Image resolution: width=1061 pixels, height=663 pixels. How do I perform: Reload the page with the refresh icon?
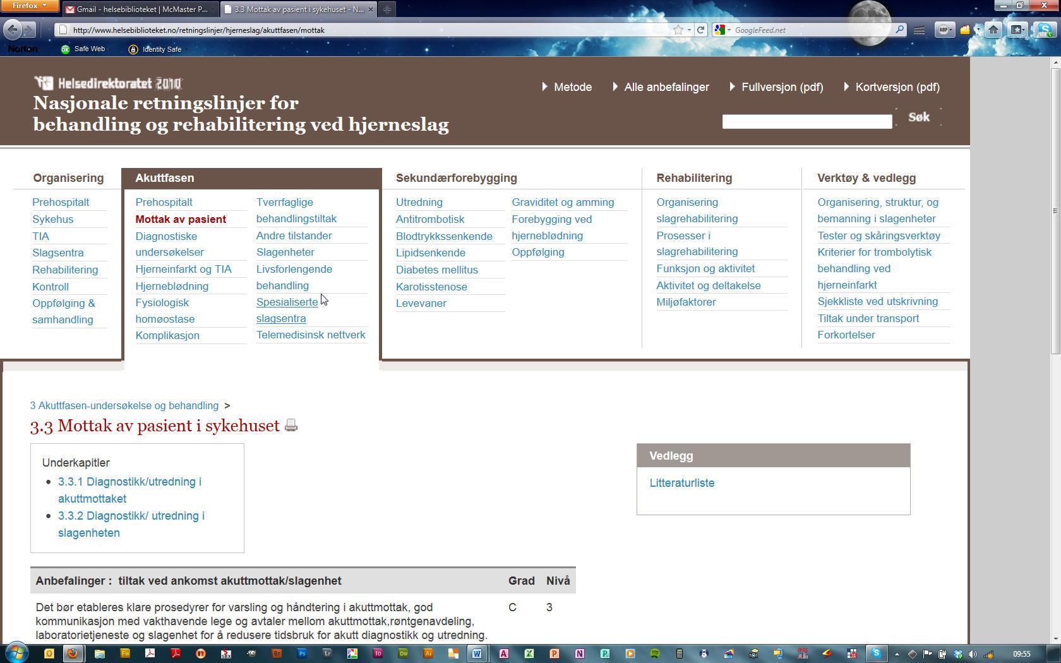coord(700,30)
